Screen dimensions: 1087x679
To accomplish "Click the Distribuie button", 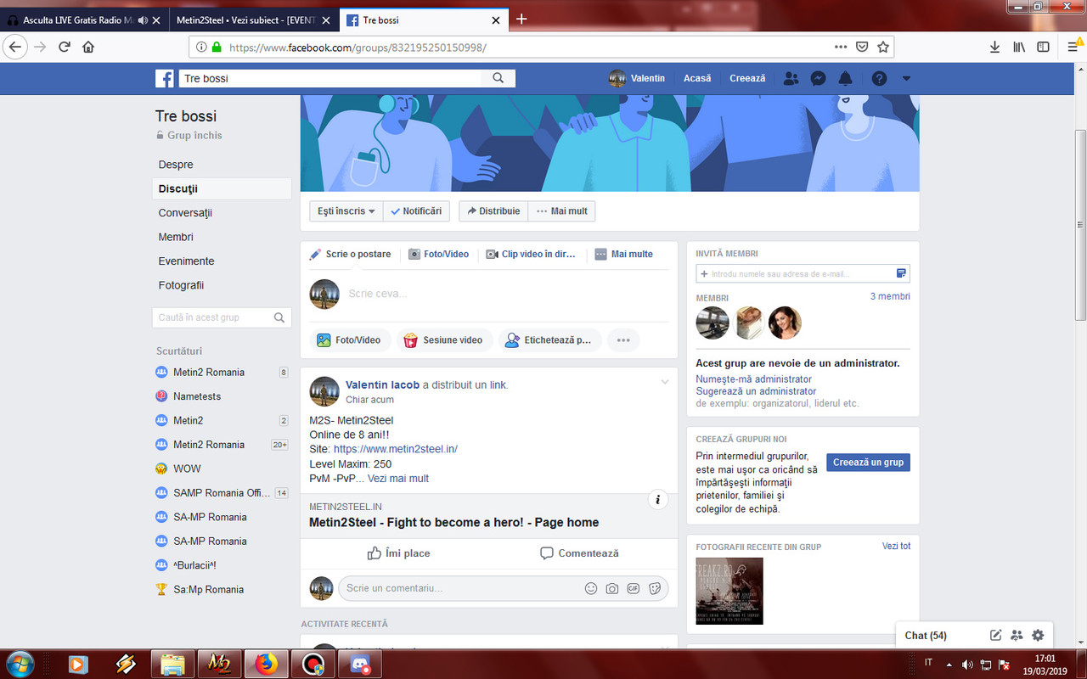I will (x=493, y=210).
